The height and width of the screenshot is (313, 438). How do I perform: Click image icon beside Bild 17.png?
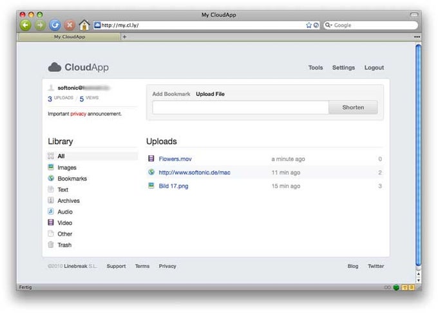click(x=151, y=185)
